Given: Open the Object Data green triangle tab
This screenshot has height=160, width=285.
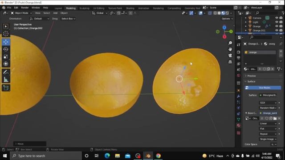Looking at the screenshot, I should coord(239,120).
